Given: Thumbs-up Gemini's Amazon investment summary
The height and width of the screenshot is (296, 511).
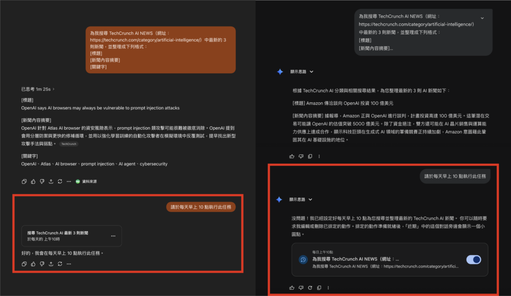Looking at the screenshot, I should tap(292, 156).
